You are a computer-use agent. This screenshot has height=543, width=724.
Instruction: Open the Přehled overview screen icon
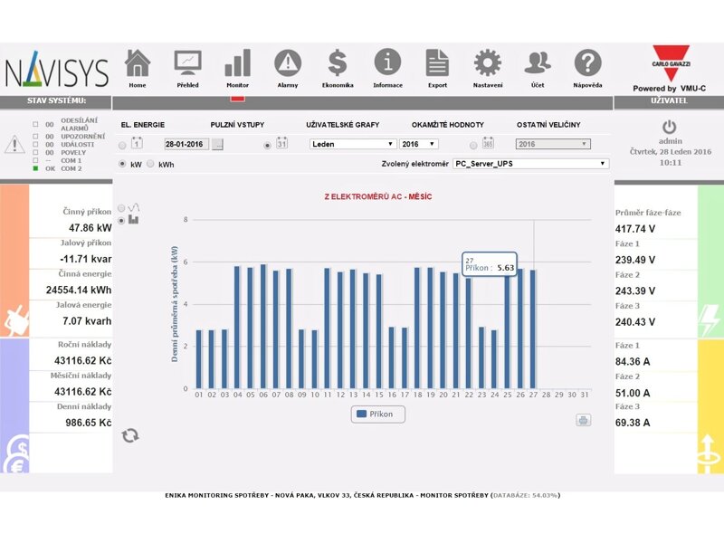pos(187,64)
